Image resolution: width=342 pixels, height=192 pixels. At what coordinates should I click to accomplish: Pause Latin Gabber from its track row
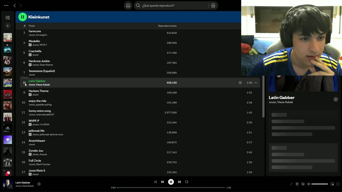[x=24, y=83]
